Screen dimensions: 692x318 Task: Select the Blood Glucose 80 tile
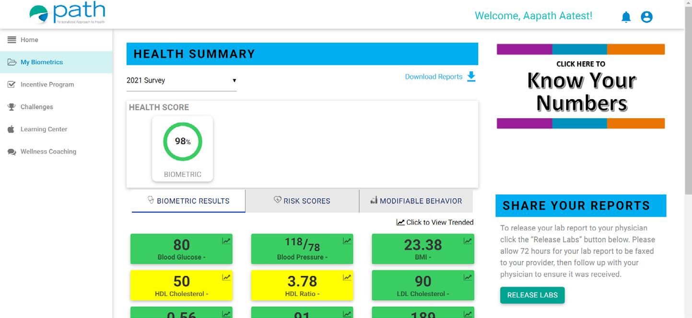click(x=181, y=249)
